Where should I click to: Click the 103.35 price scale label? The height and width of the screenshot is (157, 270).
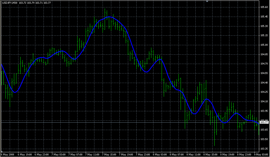click(264, 149)
